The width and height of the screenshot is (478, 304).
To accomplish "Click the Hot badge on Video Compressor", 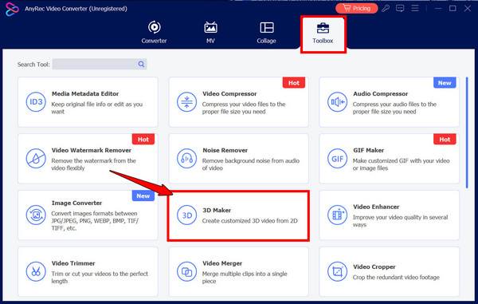I will coord(294,83).
